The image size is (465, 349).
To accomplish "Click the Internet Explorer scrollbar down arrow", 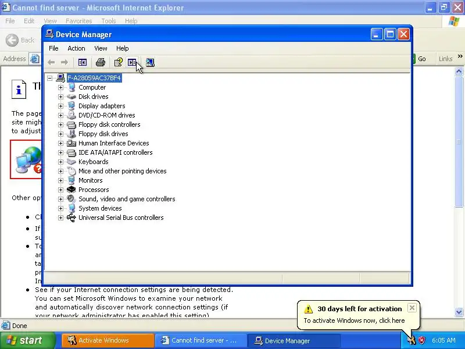I will tap(459, 312).
